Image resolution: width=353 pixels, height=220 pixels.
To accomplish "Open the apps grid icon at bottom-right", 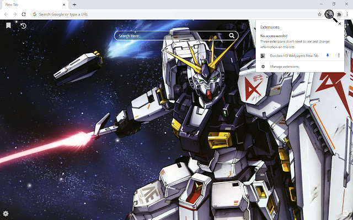I will (346, 212).
